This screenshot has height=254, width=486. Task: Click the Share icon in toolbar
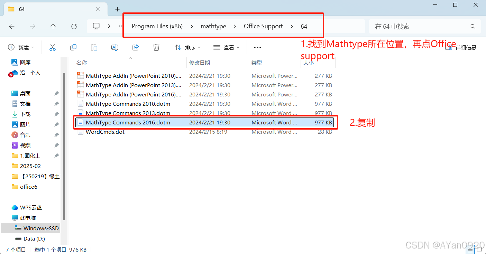[136, 47]
